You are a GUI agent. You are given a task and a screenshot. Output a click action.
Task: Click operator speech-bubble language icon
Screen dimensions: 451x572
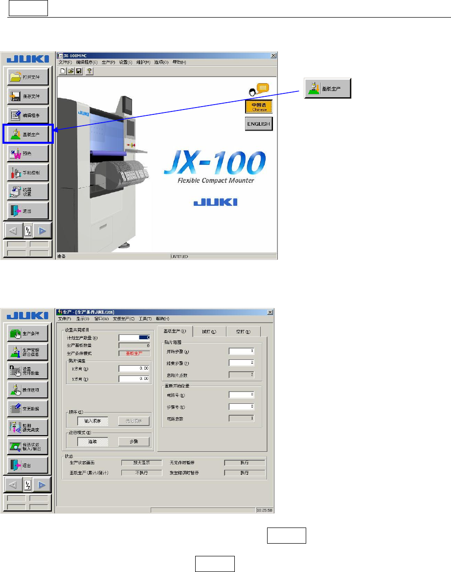(259, 89)
